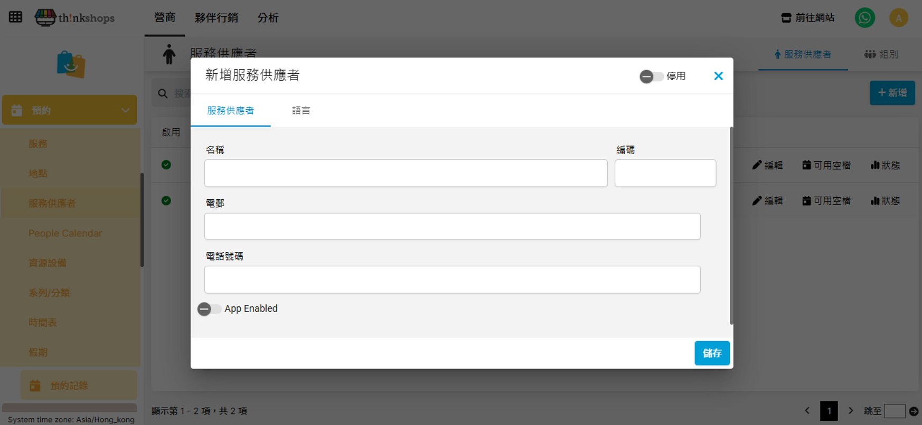Select the 服務供應者 tab in dialog
Viewport: 922px width, 425px height.
click(x=230, y=111)
